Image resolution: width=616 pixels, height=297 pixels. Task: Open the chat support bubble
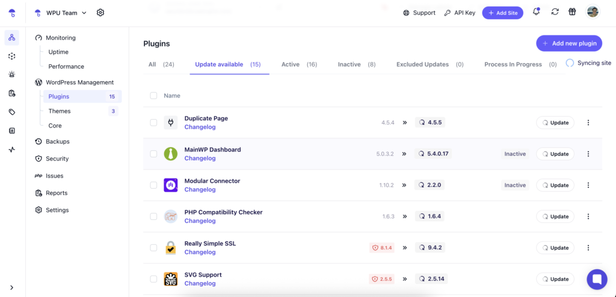pyautogui.click(x=597, y=280)
